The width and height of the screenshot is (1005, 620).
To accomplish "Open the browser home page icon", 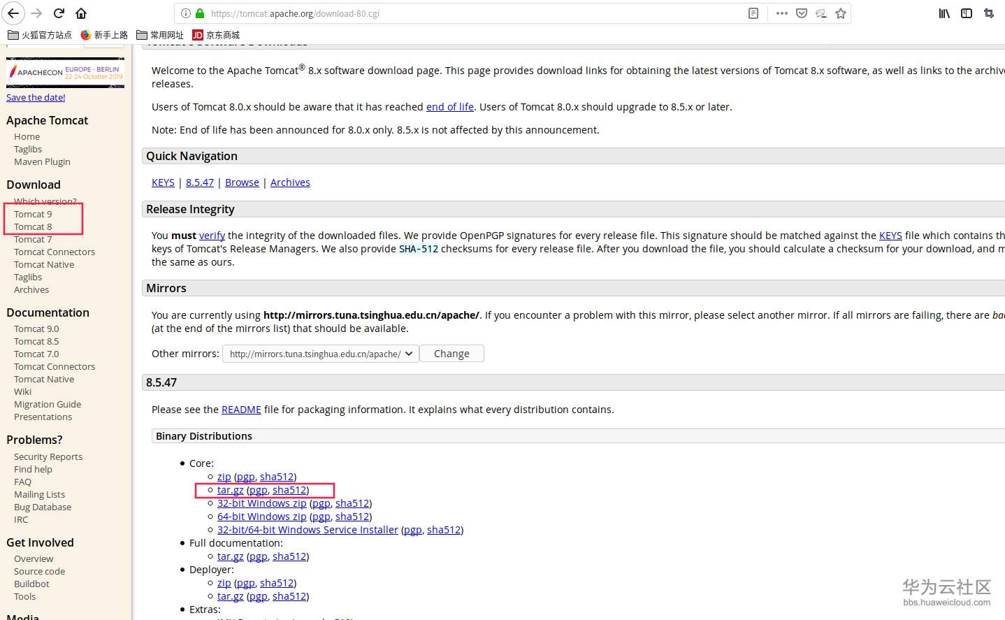I will click(81, 13).
